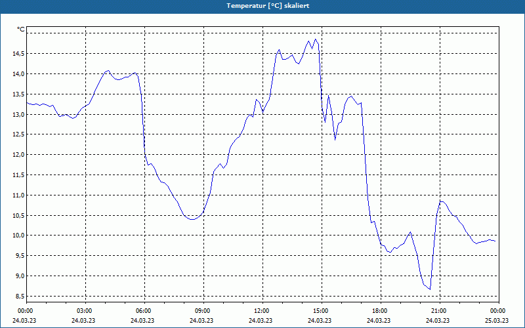Select the '24.03.23' date under 21:00
Image resolution: width=525 pixels, height=328 pixels.
(x=438, y=320)
